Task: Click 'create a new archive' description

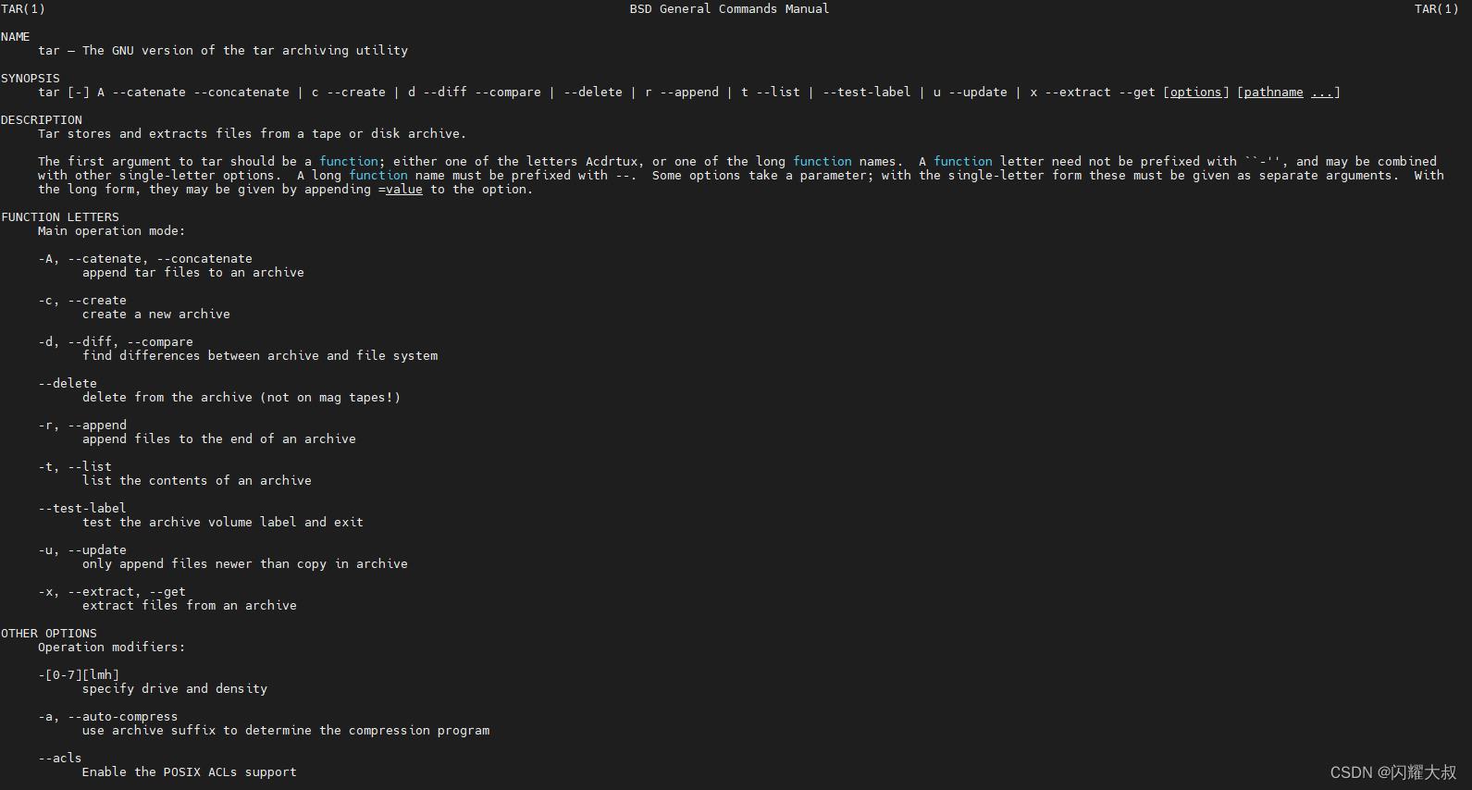Action: (156, 315)
